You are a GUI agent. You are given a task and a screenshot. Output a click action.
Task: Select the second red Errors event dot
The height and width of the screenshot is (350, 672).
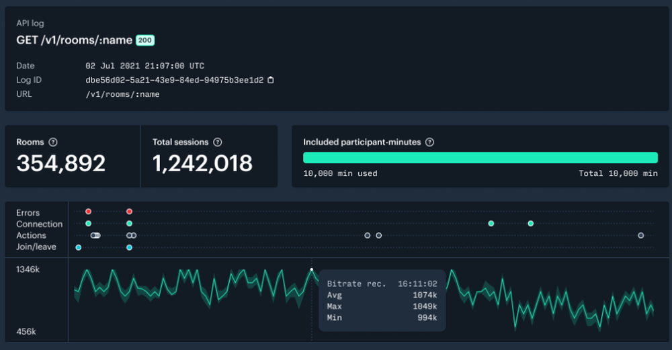click(129, 212)
